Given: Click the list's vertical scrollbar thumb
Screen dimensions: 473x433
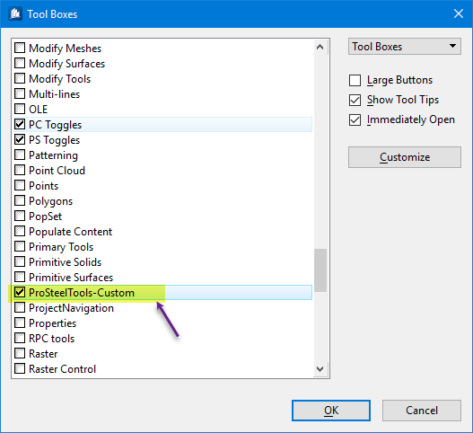Looking at the screenshot, I should [x=320, y=270].
